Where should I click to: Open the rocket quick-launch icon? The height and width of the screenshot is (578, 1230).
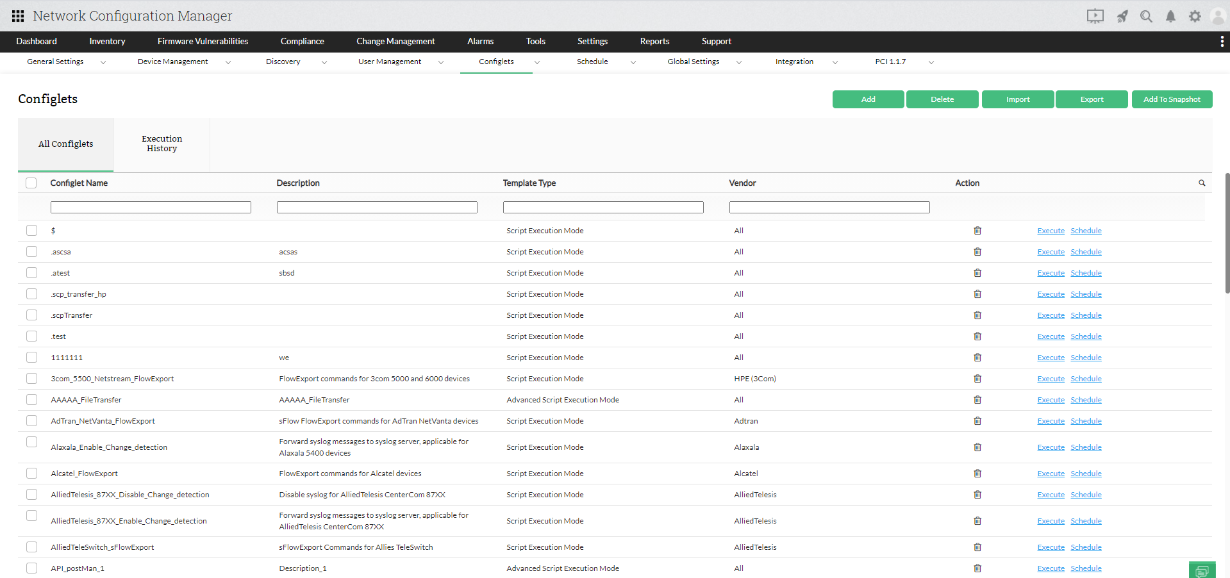tap(1122, 17)
